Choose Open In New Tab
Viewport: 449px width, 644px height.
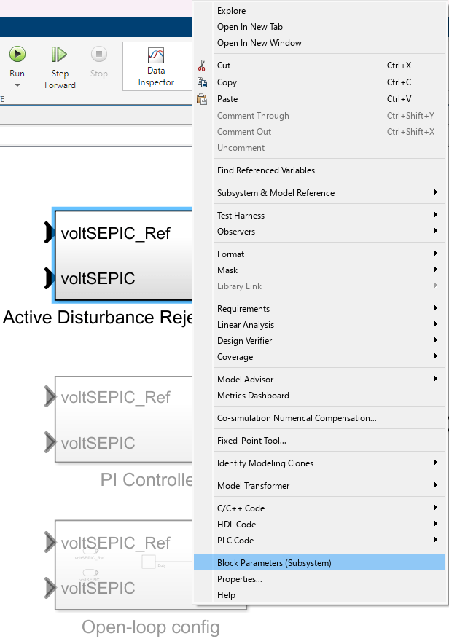pyautogui.click(x=249, y=27)
